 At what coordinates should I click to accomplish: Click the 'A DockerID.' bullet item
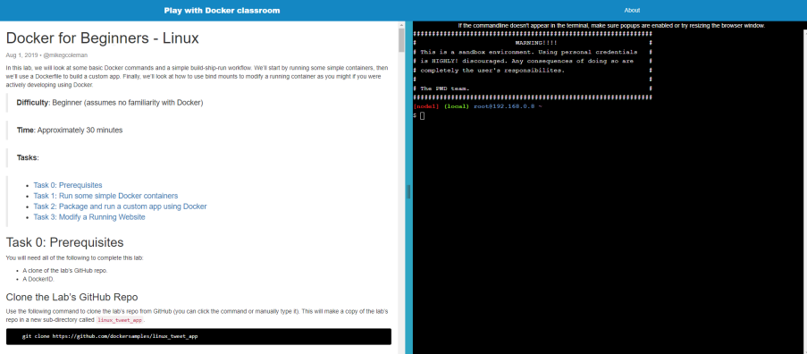point(38,279)
